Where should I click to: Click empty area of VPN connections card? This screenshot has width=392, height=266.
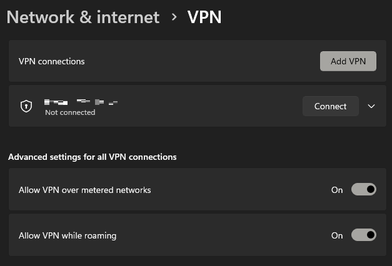200,61
